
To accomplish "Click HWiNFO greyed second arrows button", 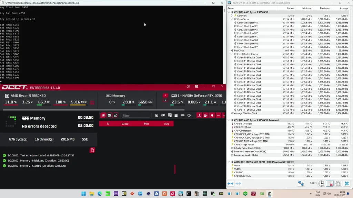I will (238, 184).
